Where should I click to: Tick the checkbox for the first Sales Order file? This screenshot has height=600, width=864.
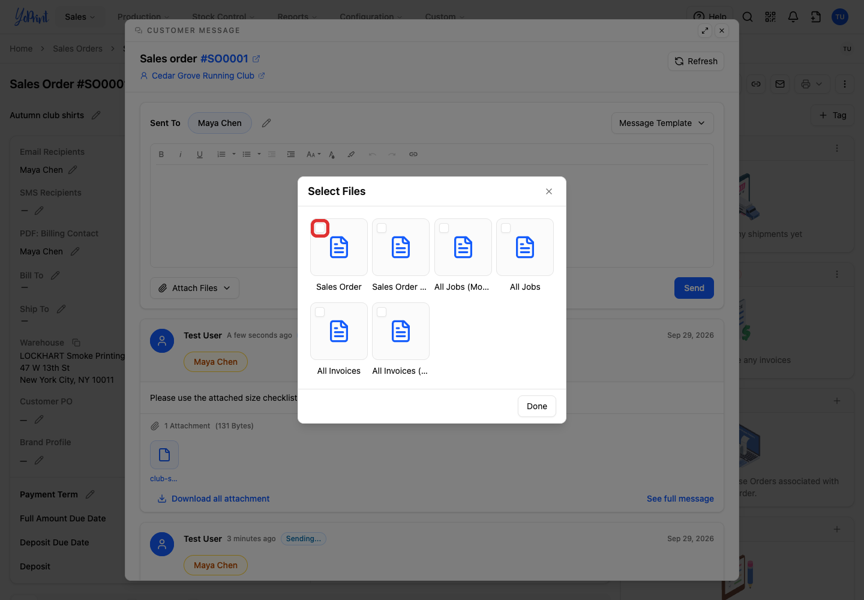(x=320, y=228)
